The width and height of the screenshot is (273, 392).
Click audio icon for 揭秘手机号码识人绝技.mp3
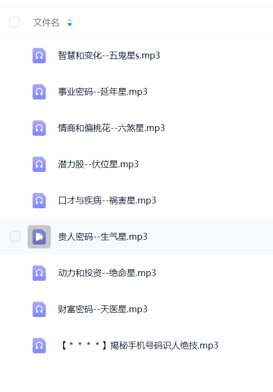[39, 346]
